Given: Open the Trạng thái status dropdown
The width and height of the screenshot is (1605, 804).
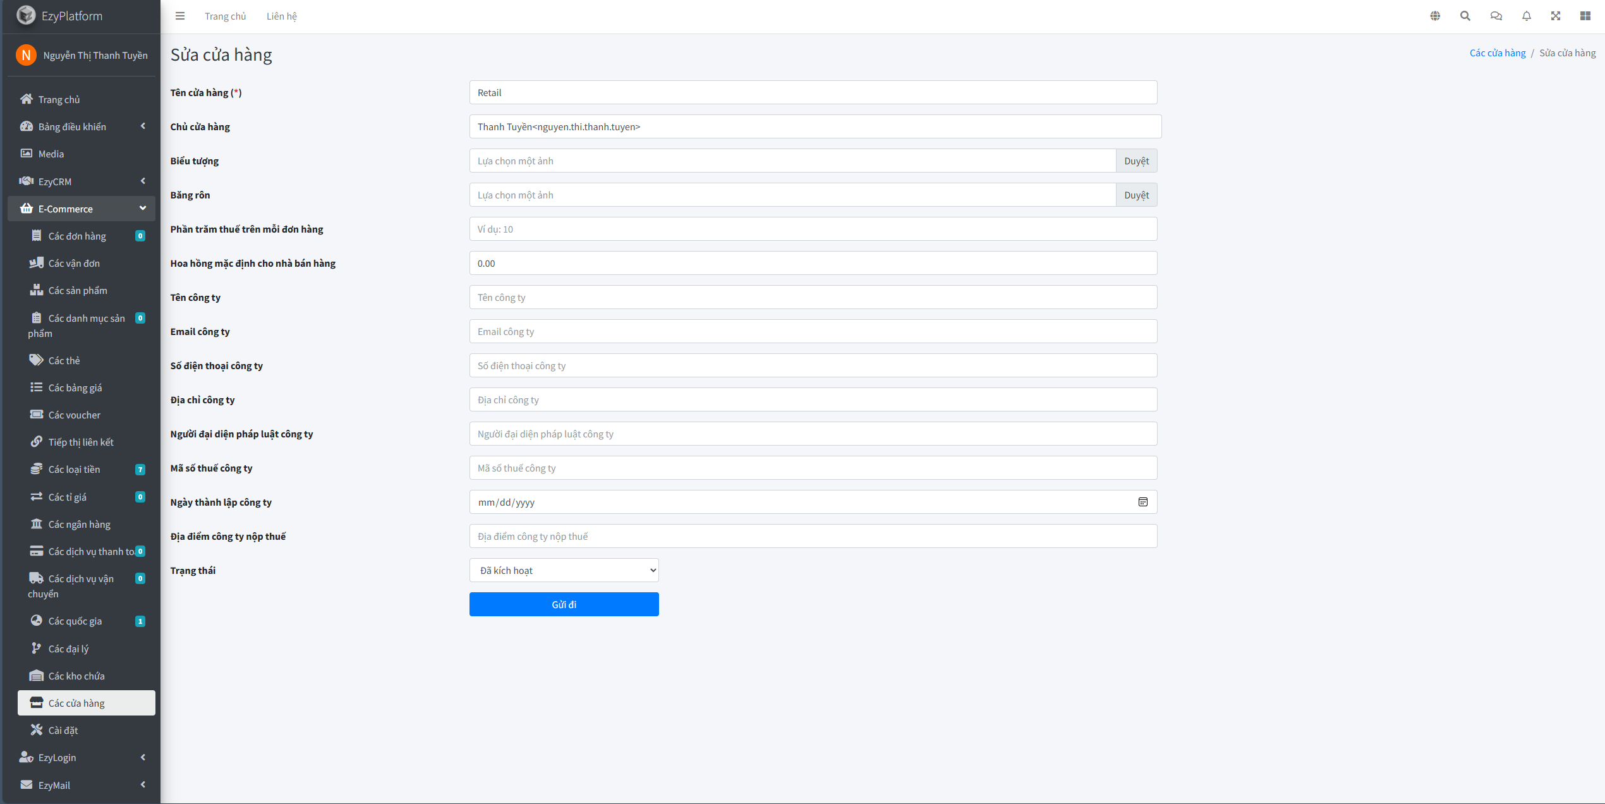Looking at the screenshot, I should coord(564,570).
